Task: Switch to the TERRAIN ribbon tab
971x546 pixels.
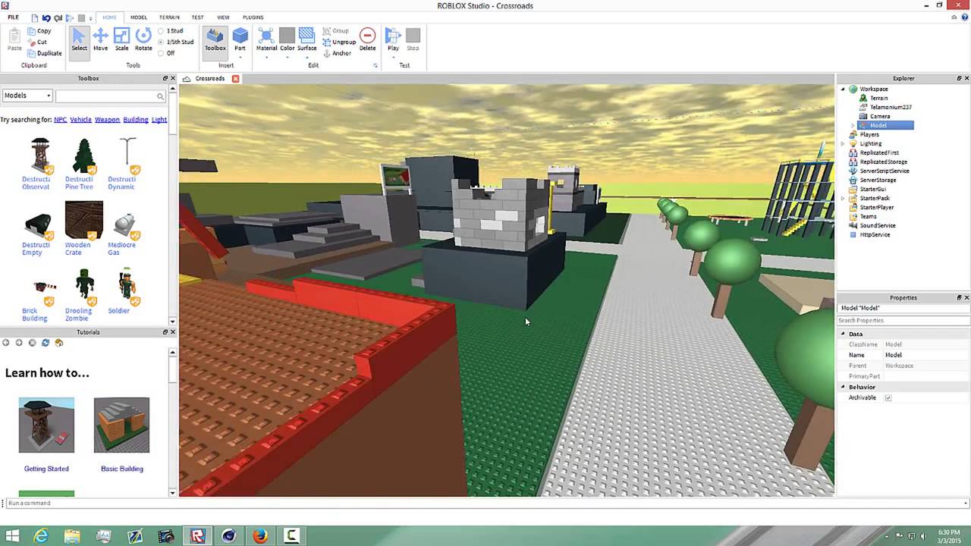Action: tap(169, 17)
